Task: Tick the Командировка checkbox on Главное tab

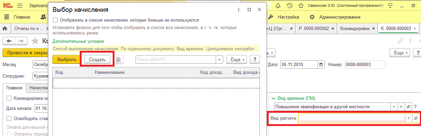Action: coord(9,98)
